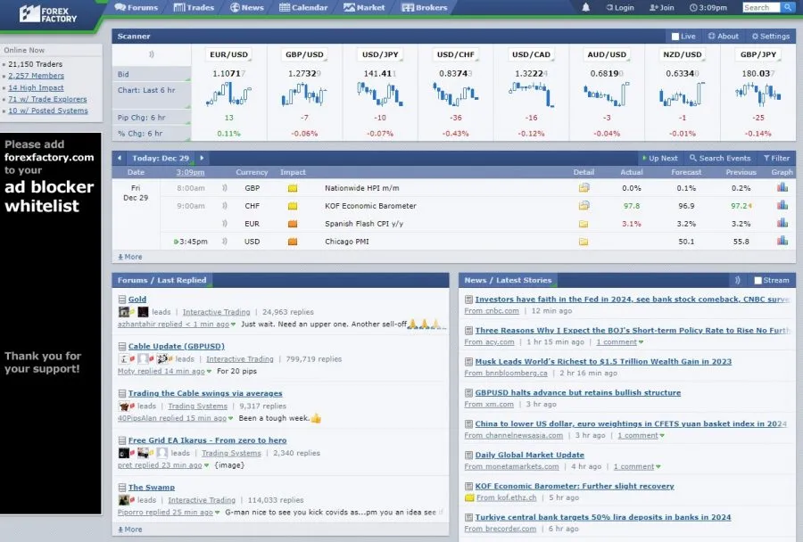The image size is (803, 542).
Task: Click the story icon beside Daily Global Market Update
Action: [x=468, y=456]
